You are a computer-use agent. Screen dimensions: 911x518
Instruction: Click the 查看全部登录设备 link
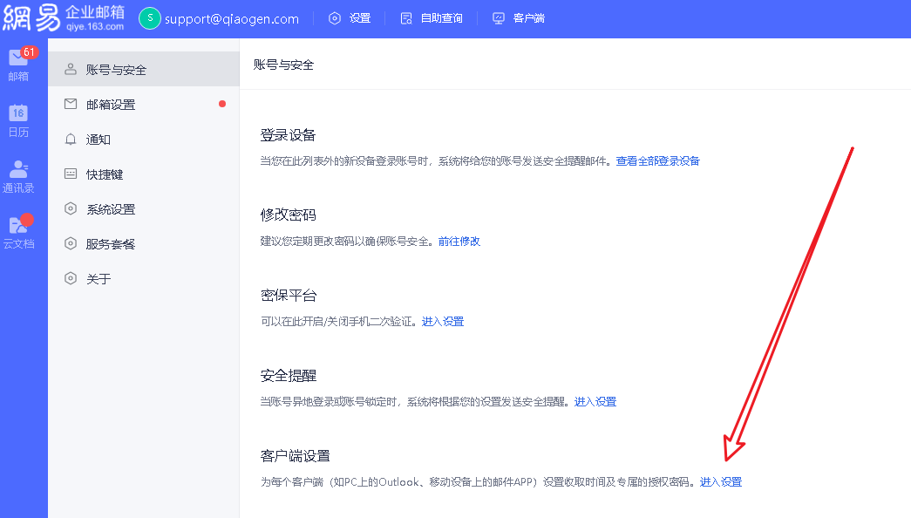(657, 161)
